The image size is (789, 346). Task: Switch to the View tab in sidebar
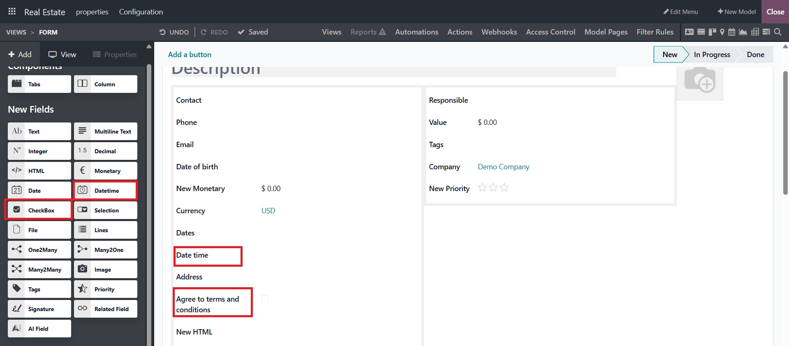62,55
